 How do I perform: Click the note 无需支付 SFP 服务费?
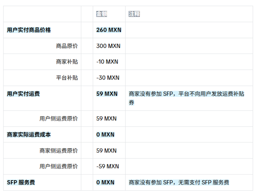pyautogui.click(x=179, y=183)
